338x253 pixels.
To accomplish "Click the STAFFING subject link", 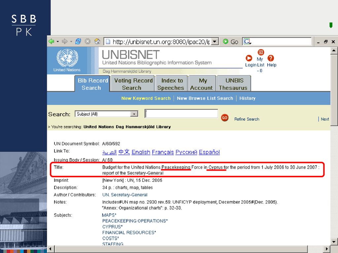I will 113,244.
